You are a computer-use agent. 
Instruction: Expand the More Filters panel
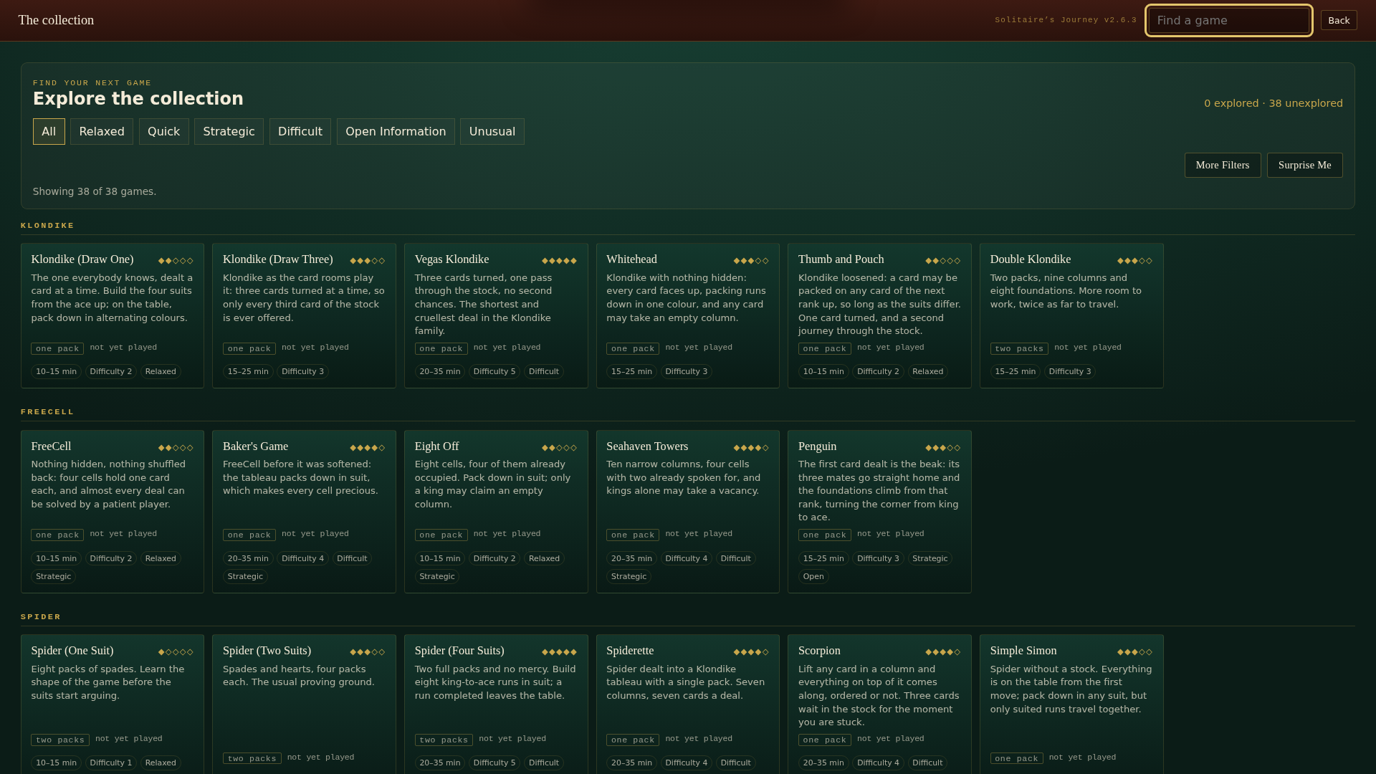click(1223, 166)
